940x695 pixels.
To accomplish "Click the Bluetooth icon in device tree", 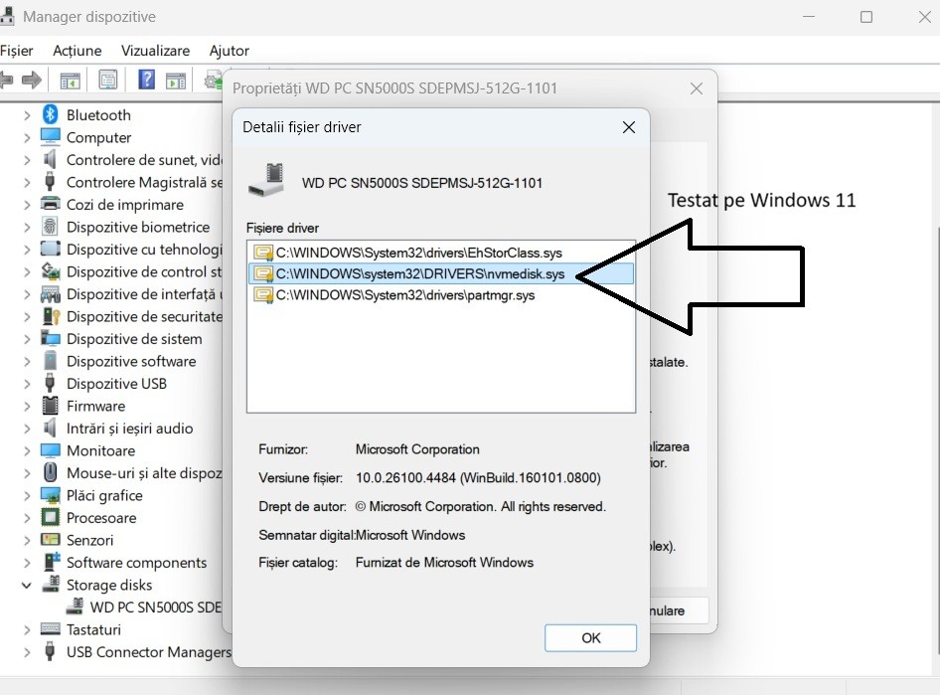I will (x=51, y=114).
